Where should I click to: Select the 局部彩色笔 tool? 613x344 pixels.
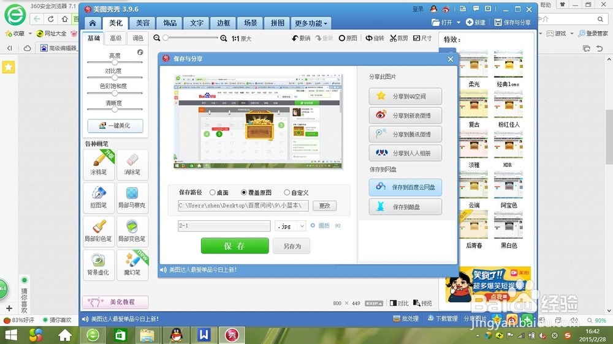[x=99, y=231]
